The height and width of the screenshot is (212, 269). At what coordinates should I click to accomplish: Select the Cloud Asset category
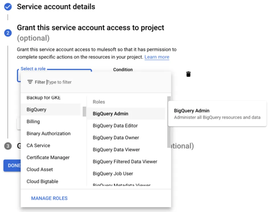pos(51,169)
